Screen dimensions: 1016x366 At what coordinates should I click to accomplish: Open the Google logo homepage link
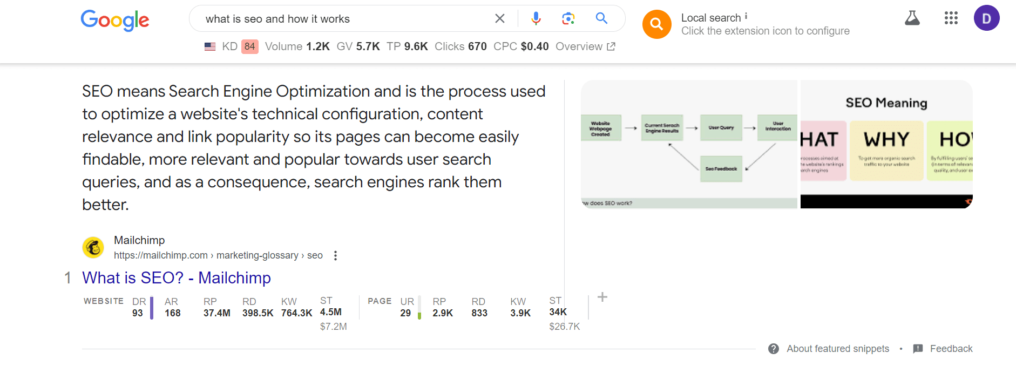(x=114, y=20)
